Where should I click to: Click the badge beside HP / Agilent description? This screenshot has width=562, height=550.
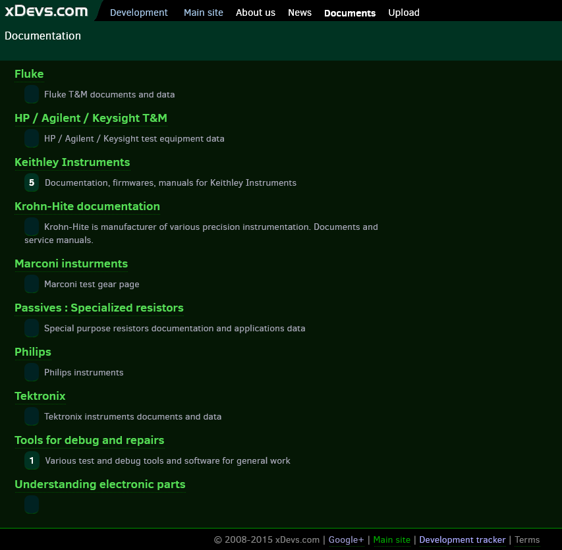pos(32,138)
